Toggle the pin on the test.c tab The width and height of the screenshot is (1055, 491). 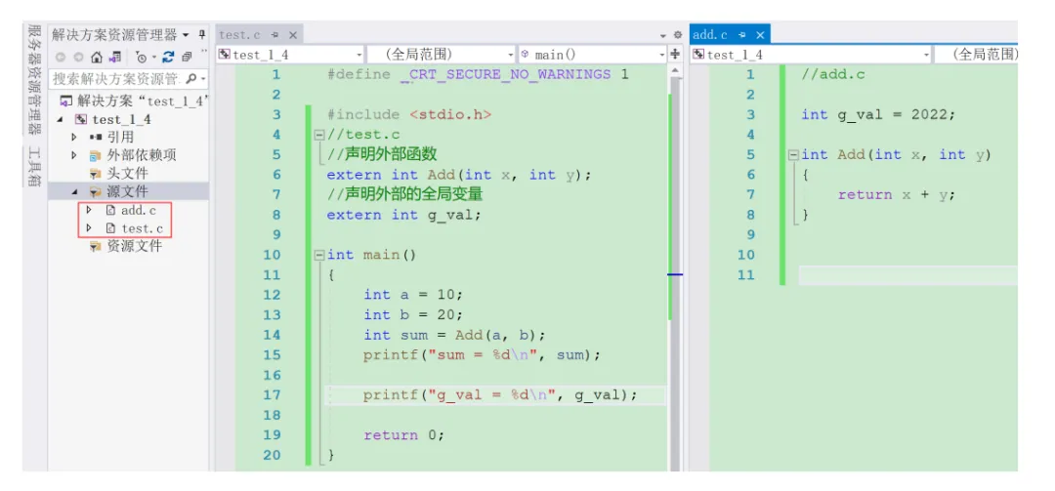pyautogui.click(x=275, y=34)
